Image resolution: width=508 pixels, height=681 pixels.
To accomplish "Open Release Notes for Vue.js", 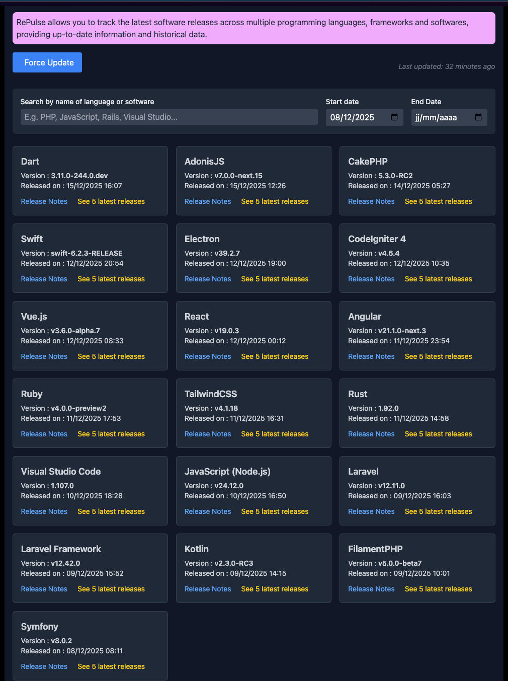I will (44, 356).
